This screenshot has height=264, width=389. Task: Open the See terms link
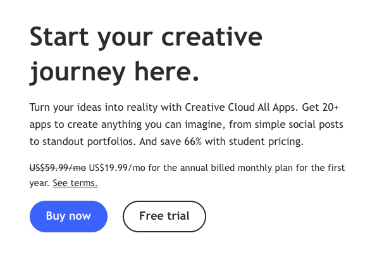click(x=75, y=183)
